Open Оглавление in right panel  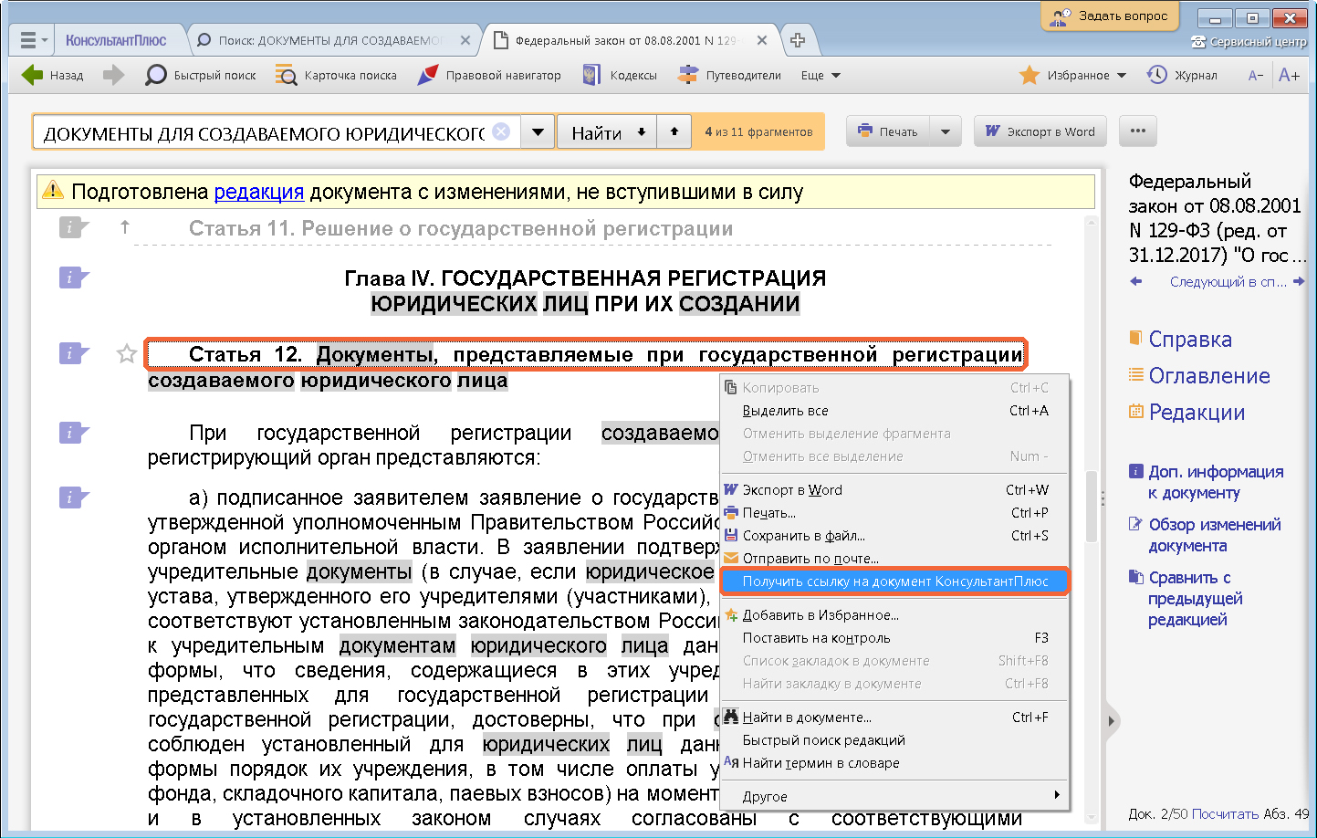(x=1199, y=376)
